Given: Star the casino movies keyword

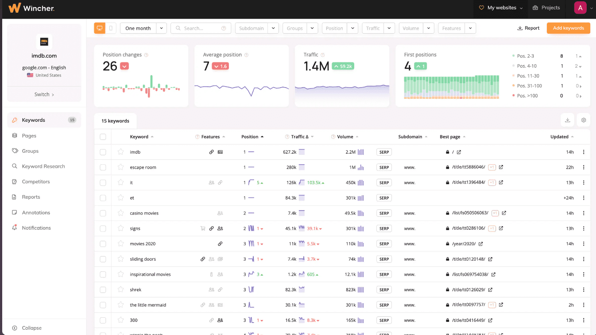Looking at the screenshot, I should [120, 213].
